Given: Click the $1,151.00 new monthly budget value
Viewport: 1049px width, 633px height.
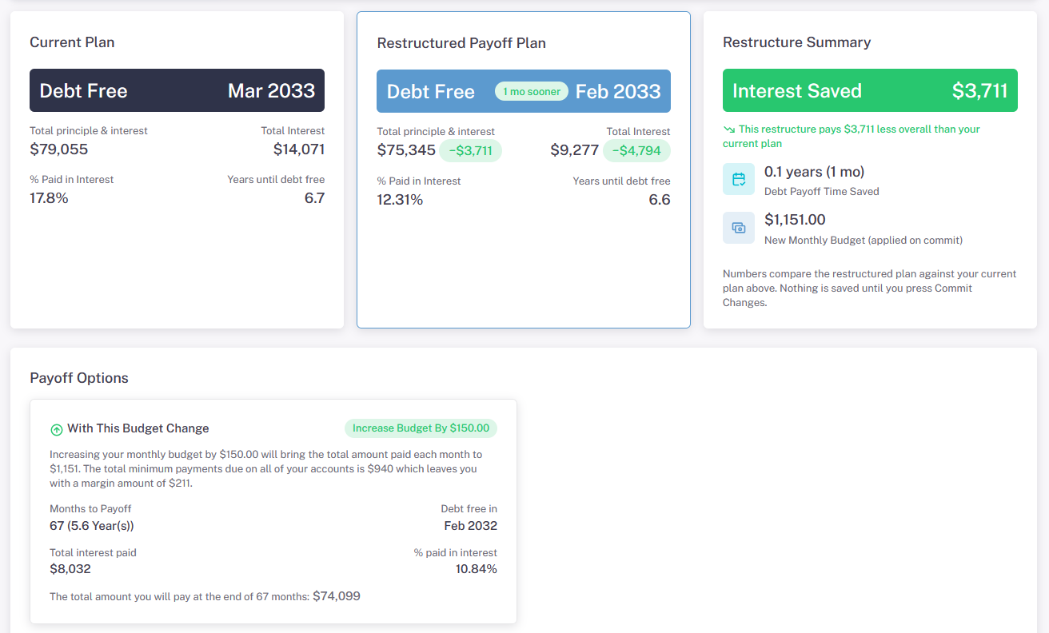Looking at the screenshot, I should click(x=795, y=220).
